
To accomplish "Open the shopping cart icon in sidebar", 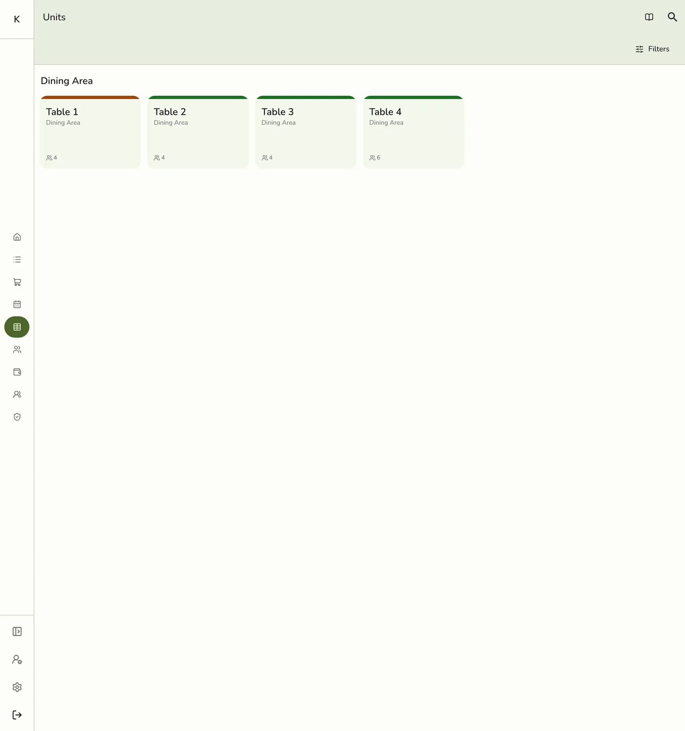I will (17, 282).
